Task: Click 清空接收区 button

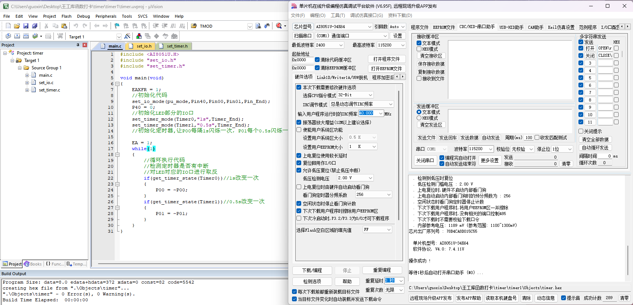Action: [431, 56]
